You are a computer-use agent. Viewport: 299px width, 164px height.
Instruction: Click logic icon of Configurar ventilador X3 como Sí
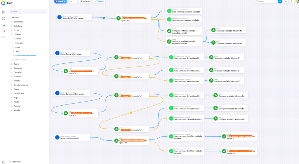[x=211, y=70]
